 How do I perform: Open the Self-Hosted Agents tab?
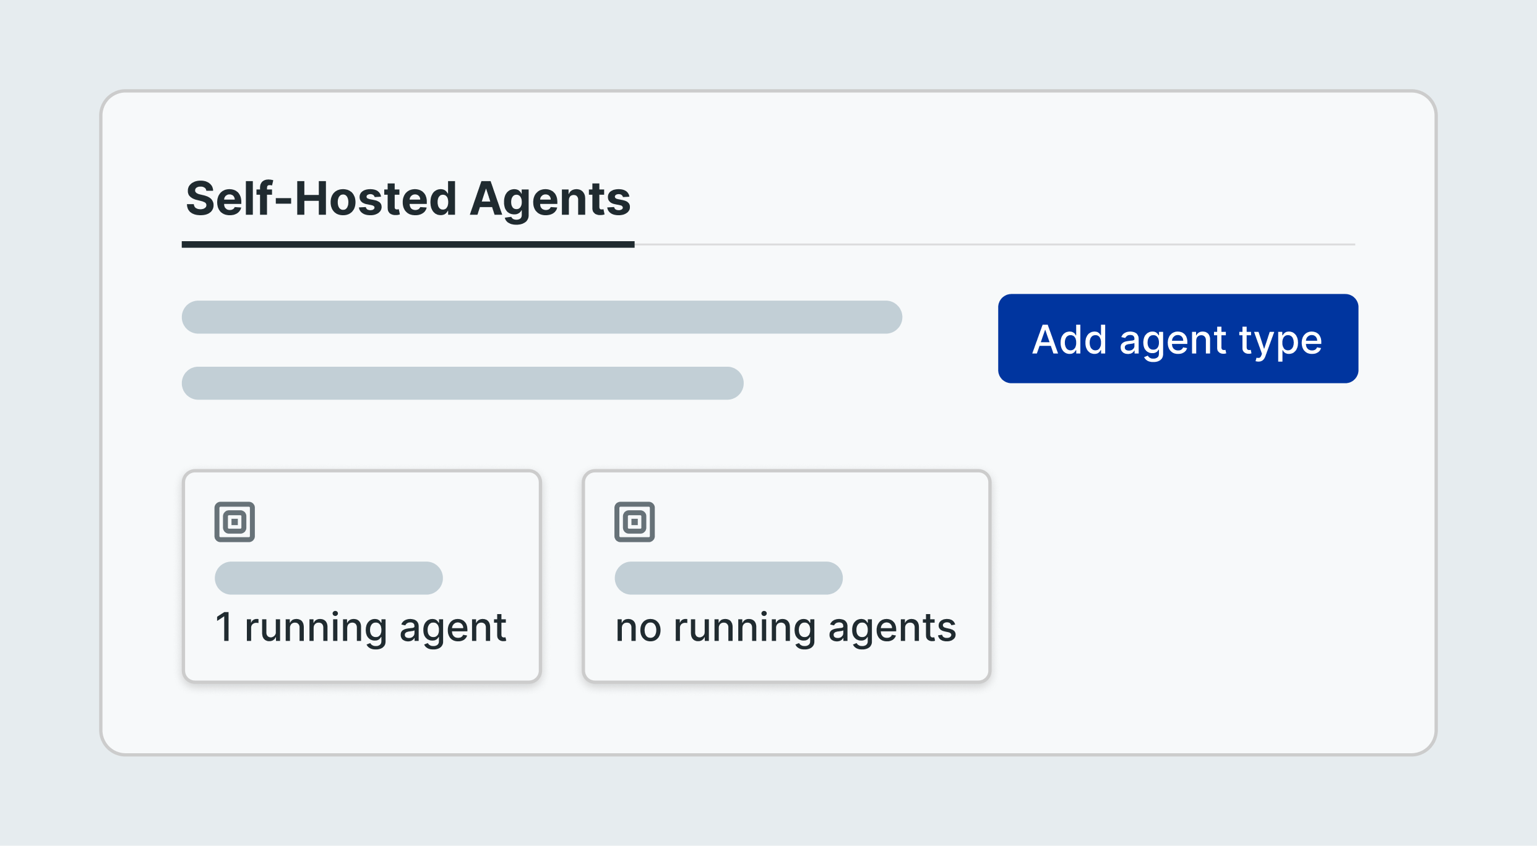(408, 199)
